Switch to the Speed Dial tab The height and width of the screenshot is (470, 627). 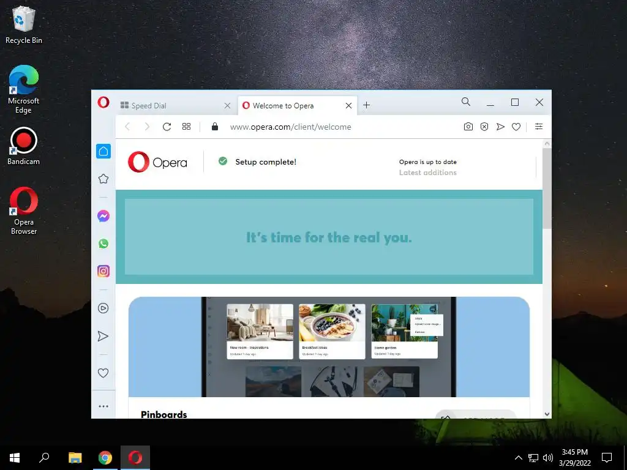[x=175, y=105]
